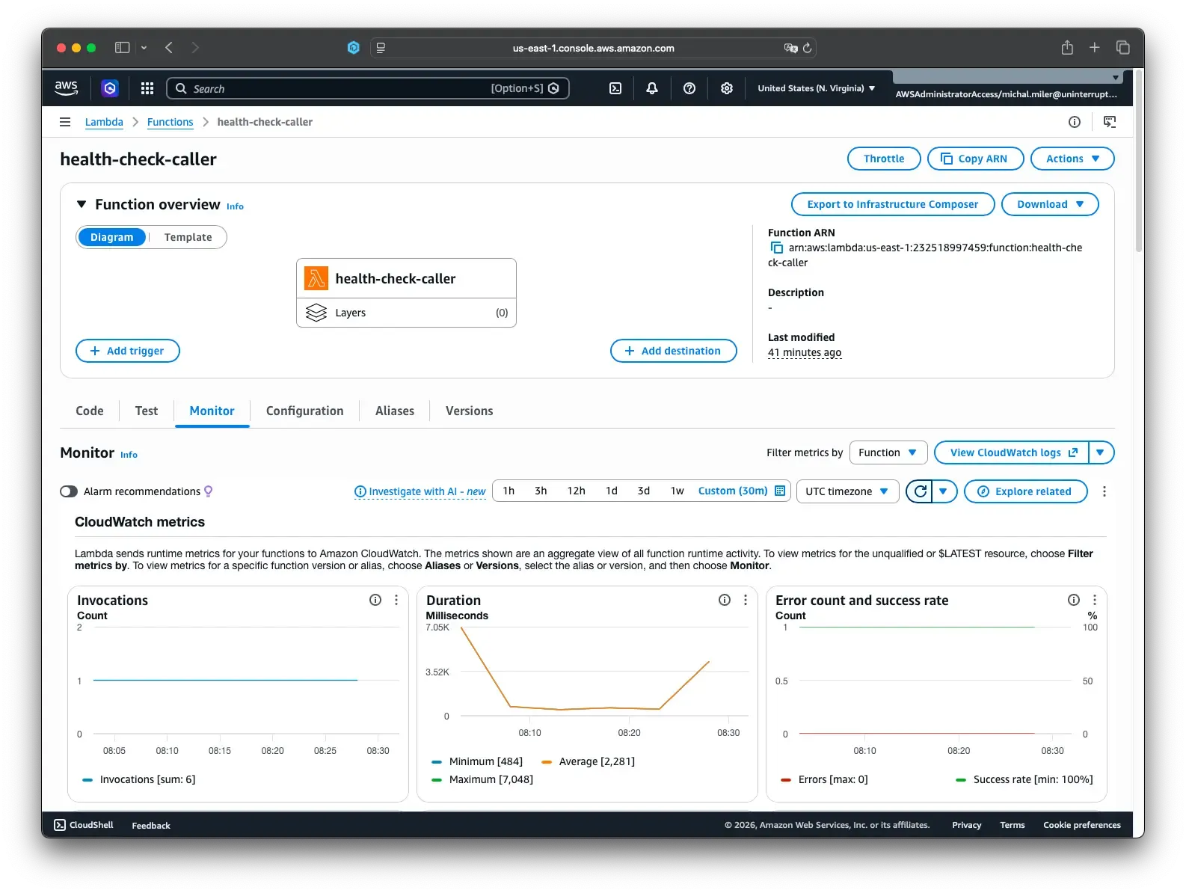Copy the Function ARN with copy icon
The image size is (1186, 893).
pos(777,248)
